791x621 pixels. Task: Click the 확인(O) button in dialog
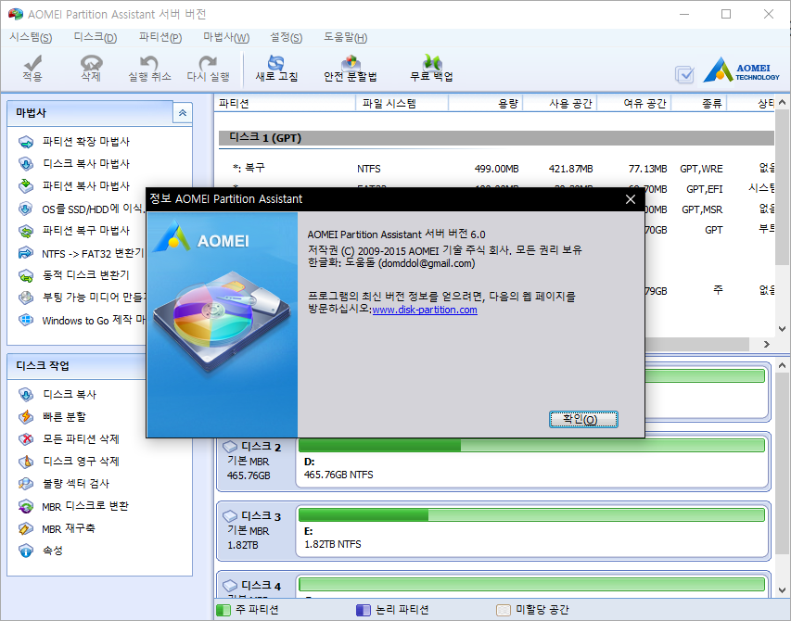click(583, 419)
